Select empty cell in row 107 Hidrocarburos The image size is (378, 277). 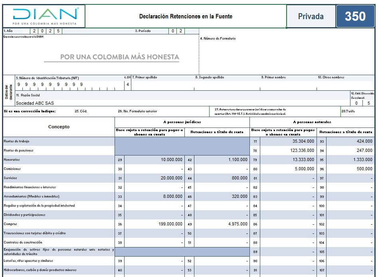point(350,270)
